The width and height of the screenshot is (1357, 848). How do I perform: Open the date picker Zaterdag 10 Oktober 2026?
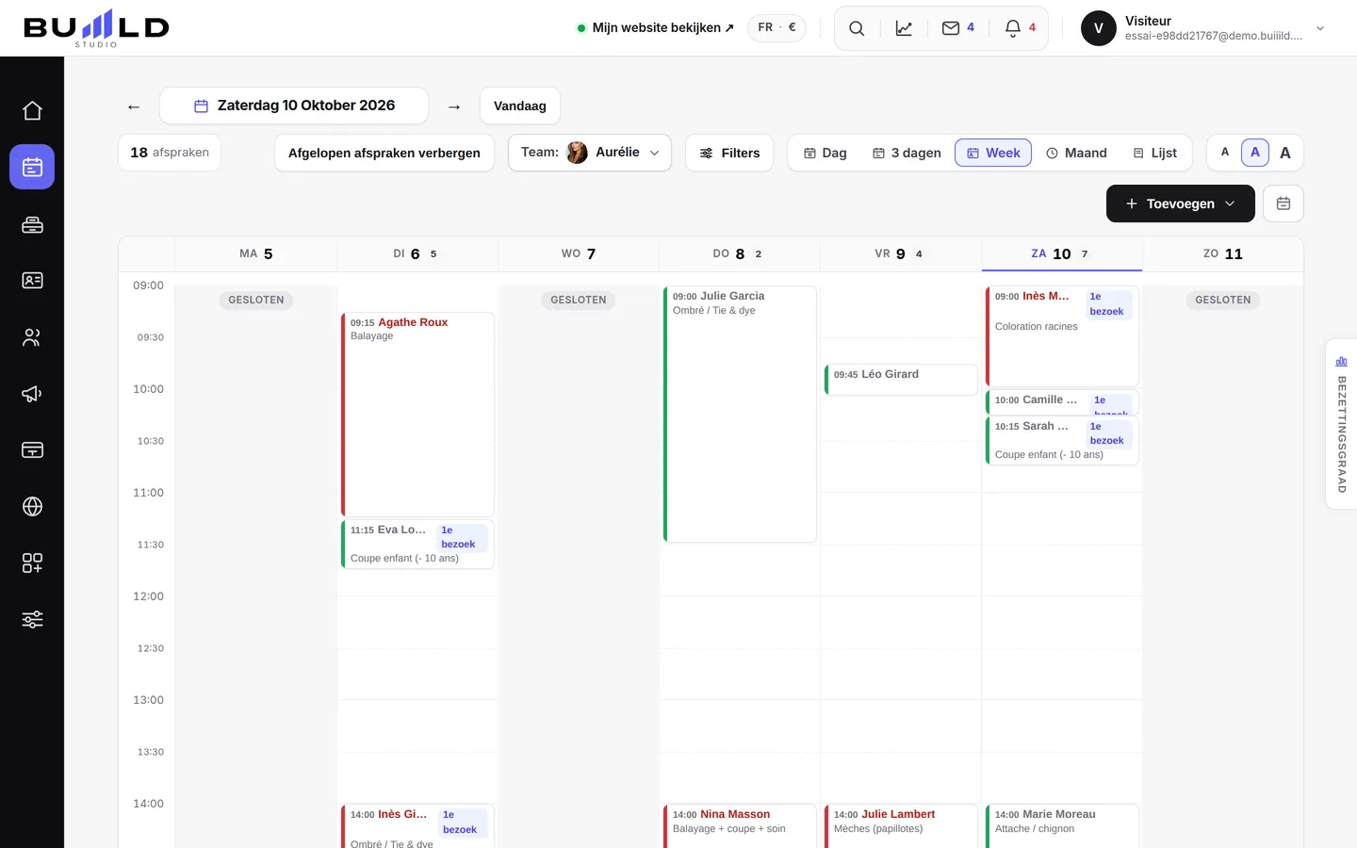click(294, 106)
